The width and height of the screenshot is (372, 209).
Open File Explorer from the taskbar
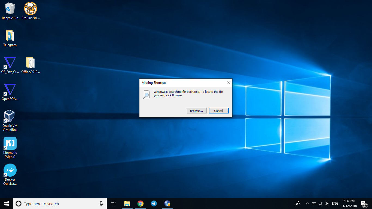[127, 203]
